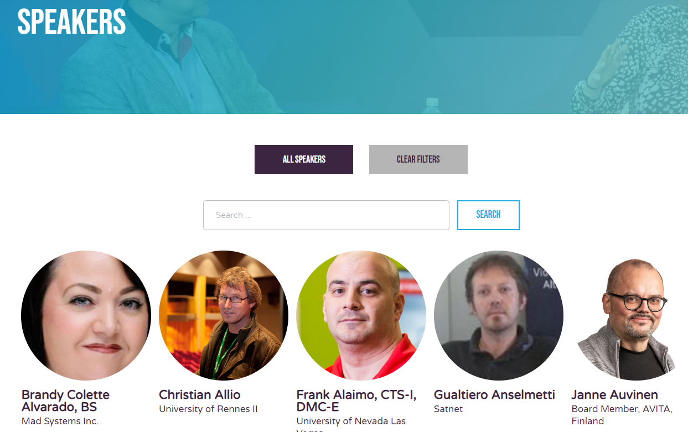688x432 pixels.
Task: Select the Janne Auvinen name link
Action: [x=614, y=395]
